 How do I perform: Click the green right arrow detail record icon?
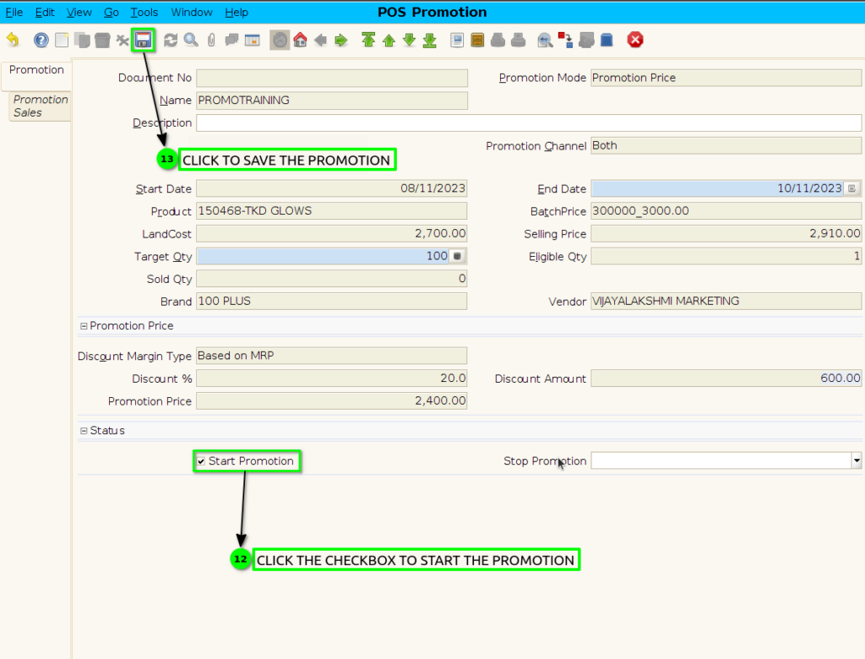click(x=341, y=40)
